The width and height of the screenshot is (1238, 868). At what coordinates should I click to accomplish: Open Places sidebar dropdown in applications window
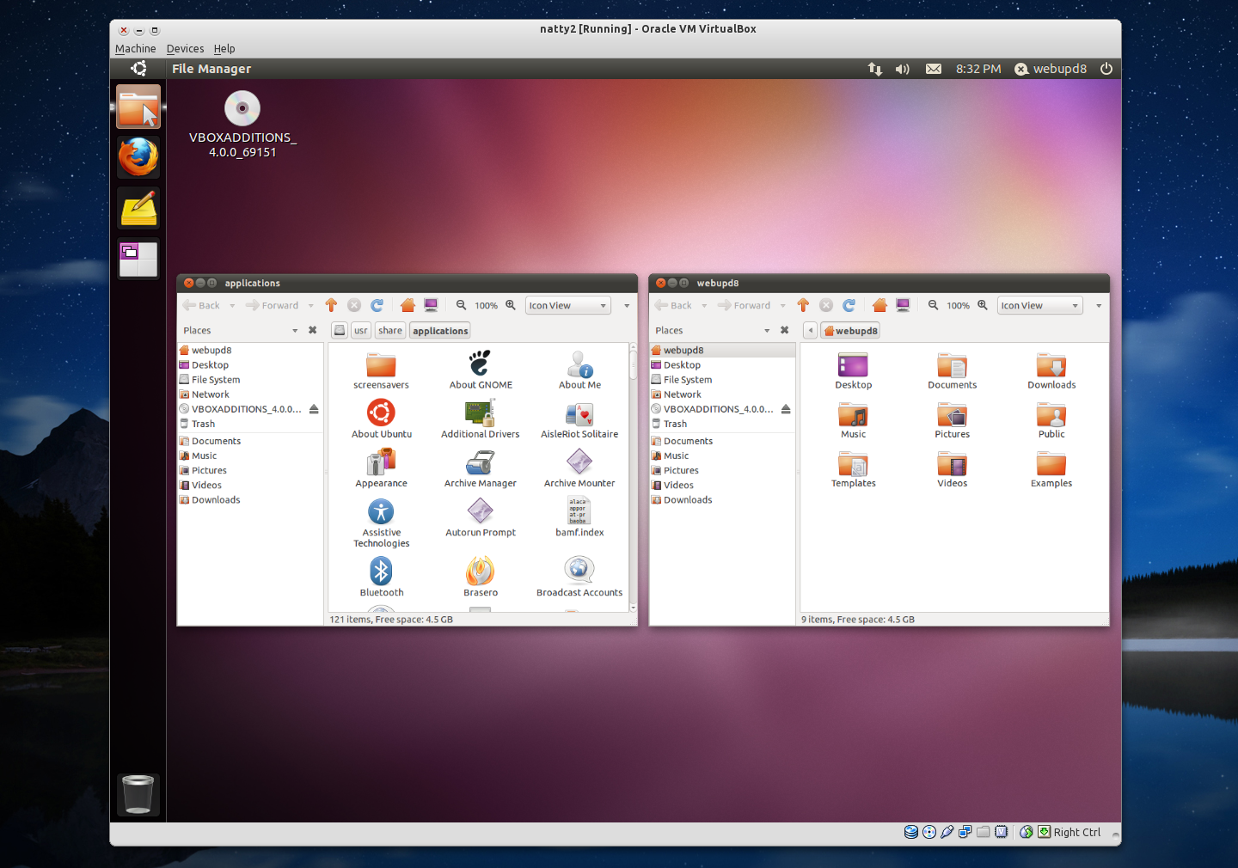pyautogui.click(x=295, y=331)
